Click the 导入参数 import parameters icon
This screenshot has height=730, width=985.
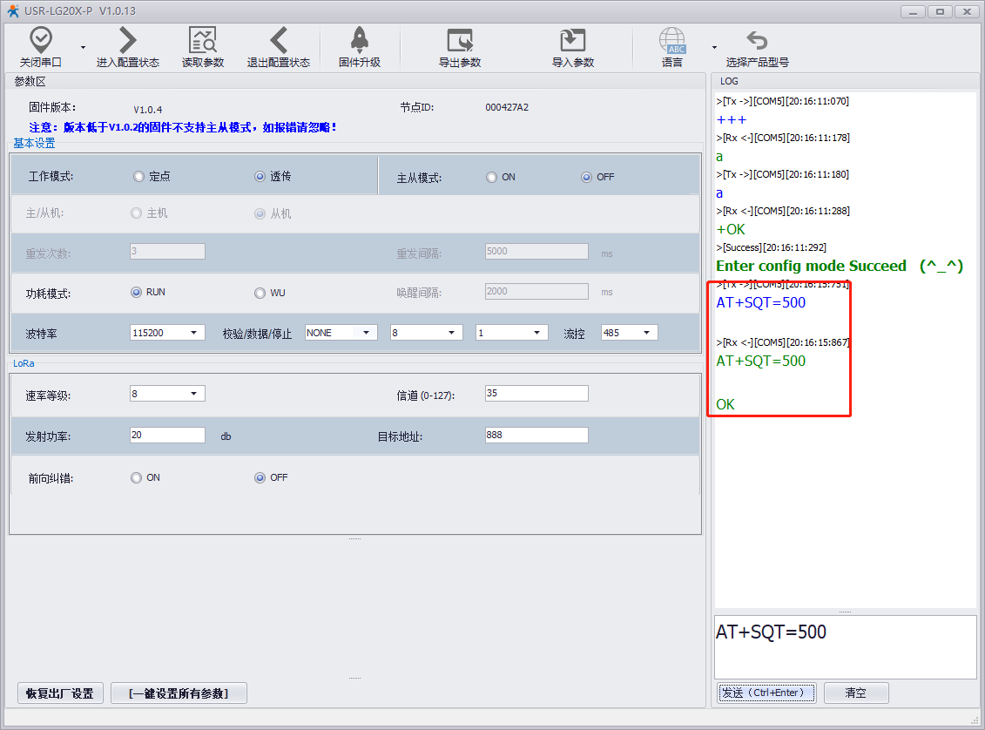pos(572,40)
